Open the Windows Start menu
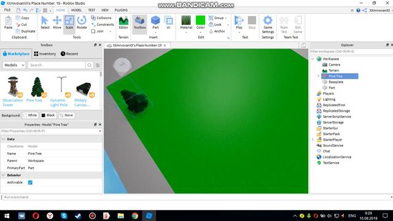Viewport: 393px width, 221px height. tap(7, 215)
